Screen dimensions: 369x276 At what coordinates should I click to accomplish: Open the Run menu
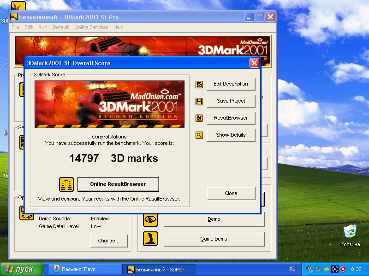43,27
